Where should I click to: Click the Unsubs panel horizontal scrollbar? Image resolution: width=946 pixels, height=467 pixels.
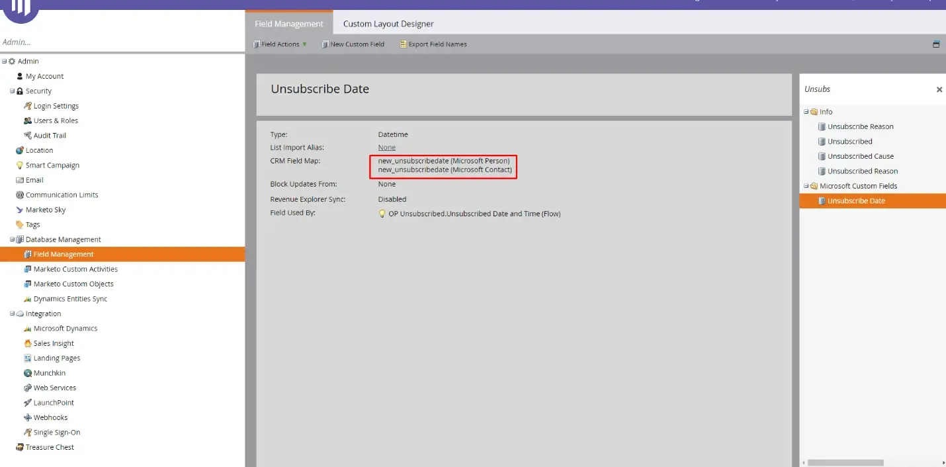845,462
